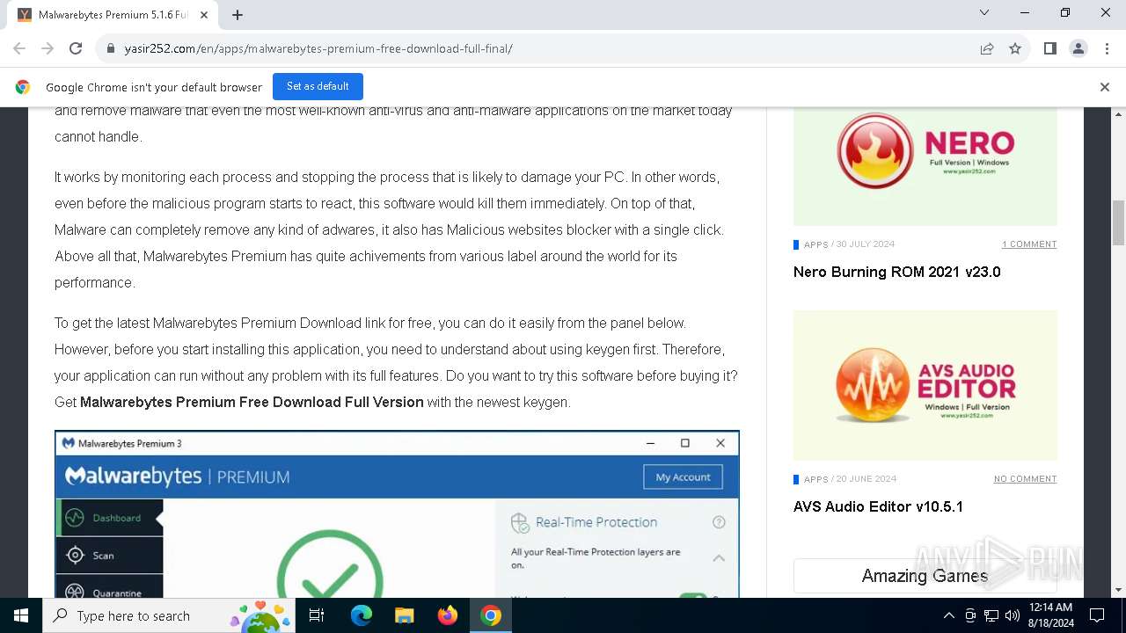Open the Nero Burning ROM thumbnail

click(925, 166)
